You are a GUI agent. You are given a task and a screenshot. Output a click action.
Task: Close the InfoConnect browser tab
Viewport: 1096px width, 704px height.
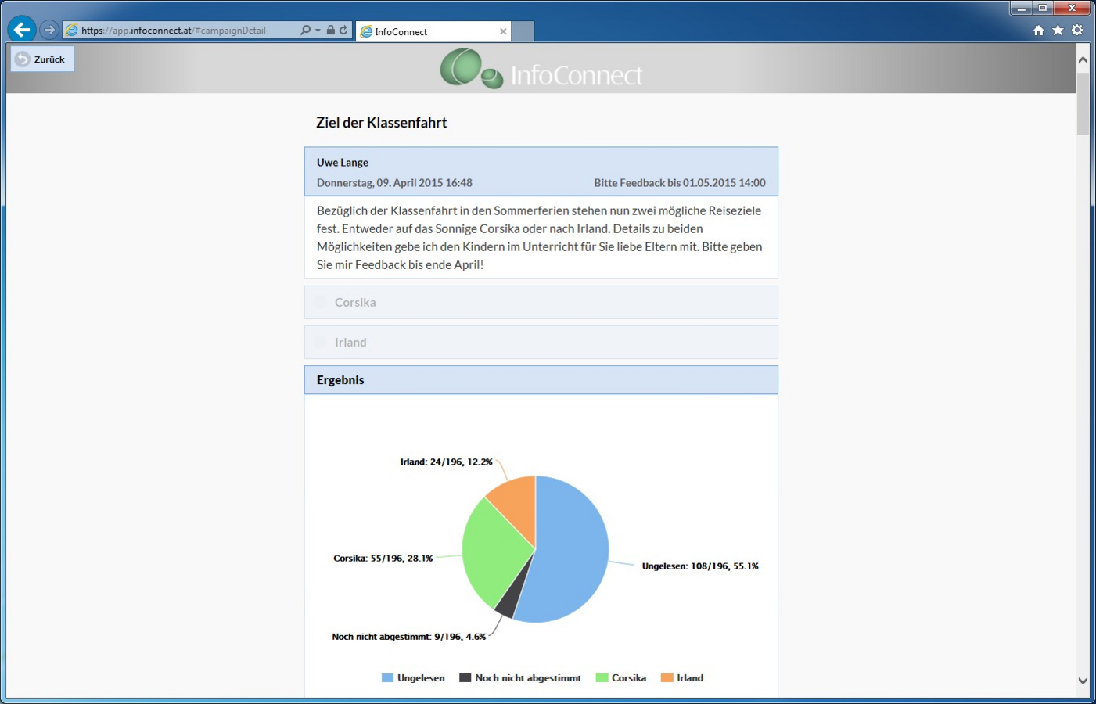click(503, 31)
